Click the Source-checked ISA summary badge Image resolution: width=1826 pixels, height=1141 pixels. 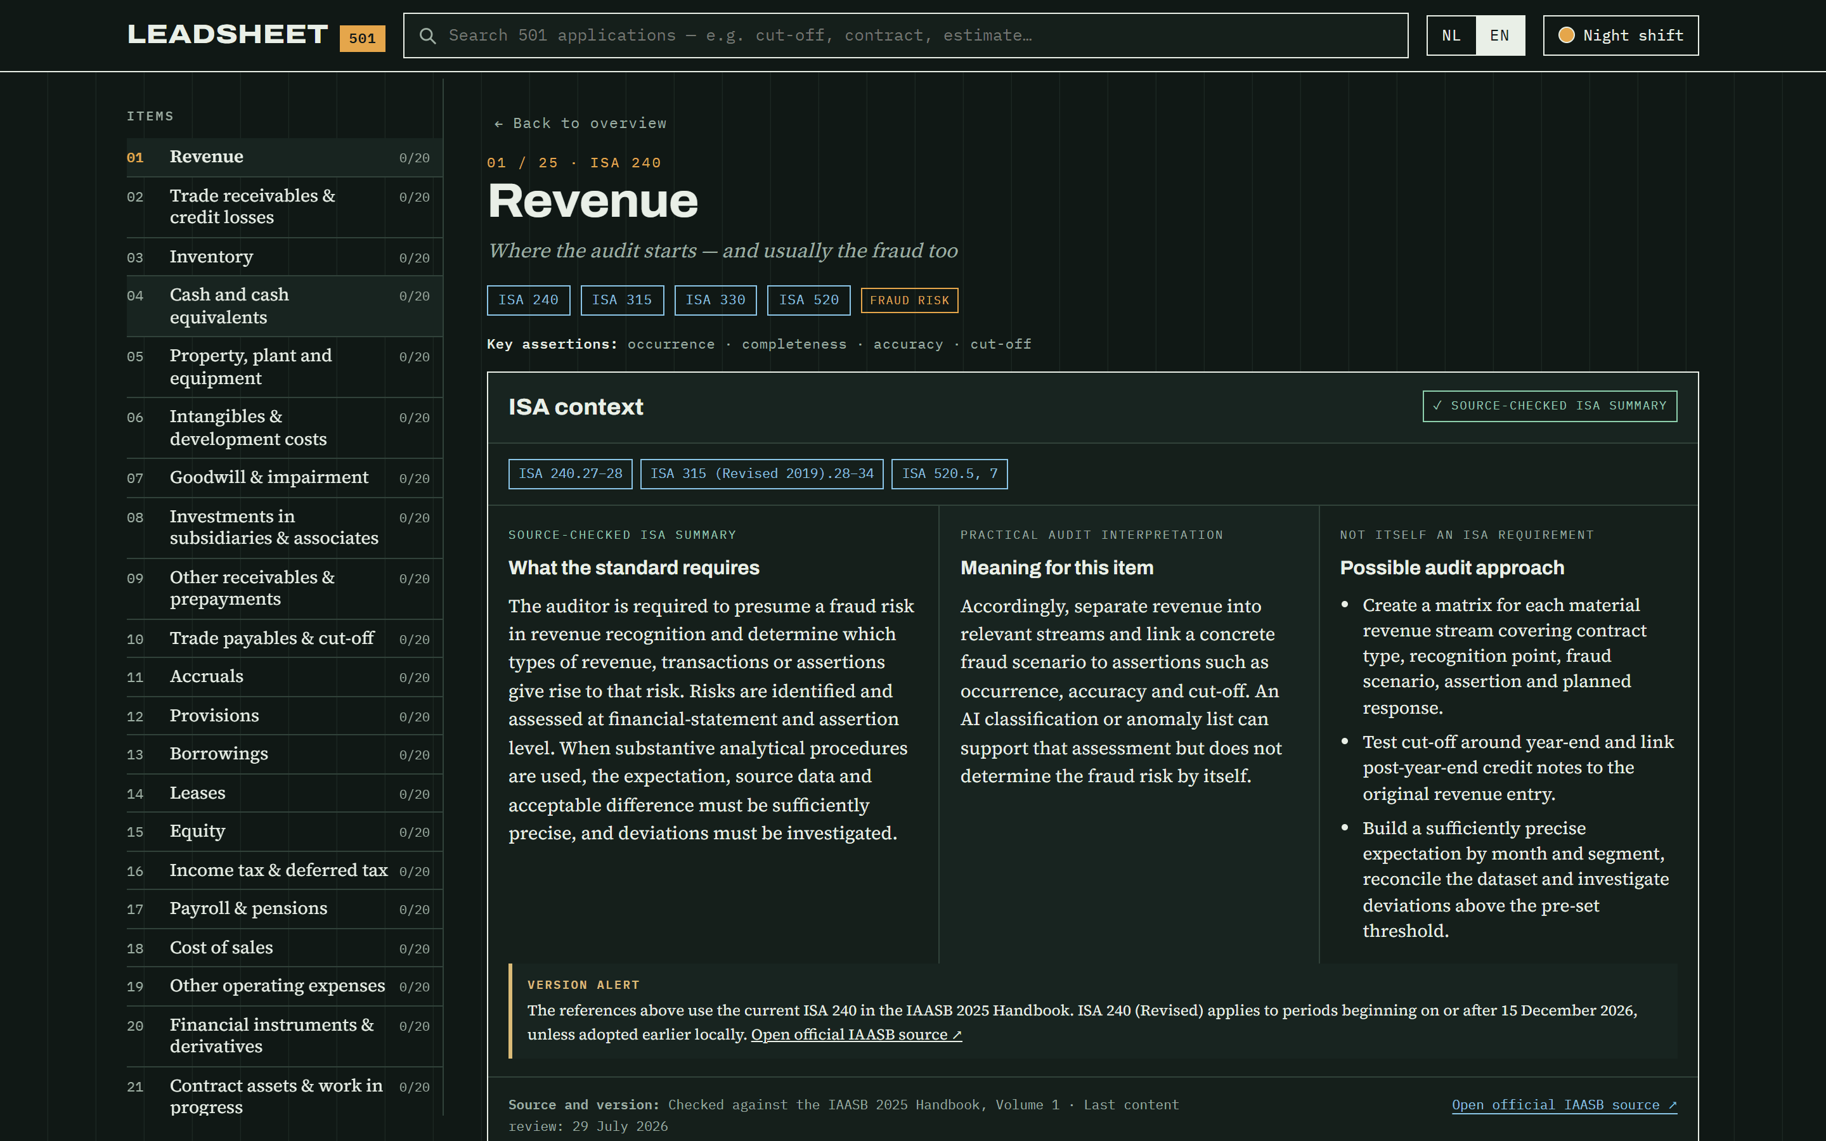click(1550, 406)
